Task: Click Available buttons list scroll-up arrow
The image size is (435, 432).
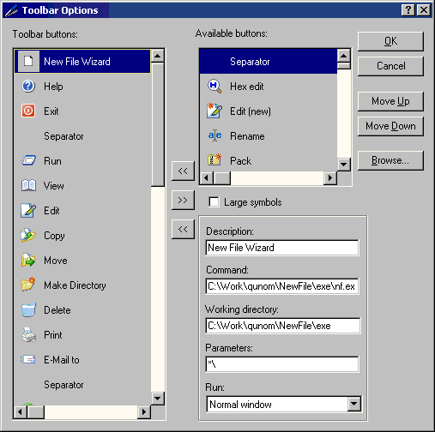Action: [x=344, y=56]
